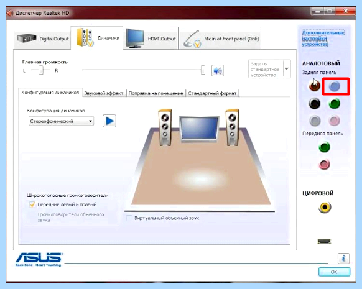Select the Динамики device tab

97,38
